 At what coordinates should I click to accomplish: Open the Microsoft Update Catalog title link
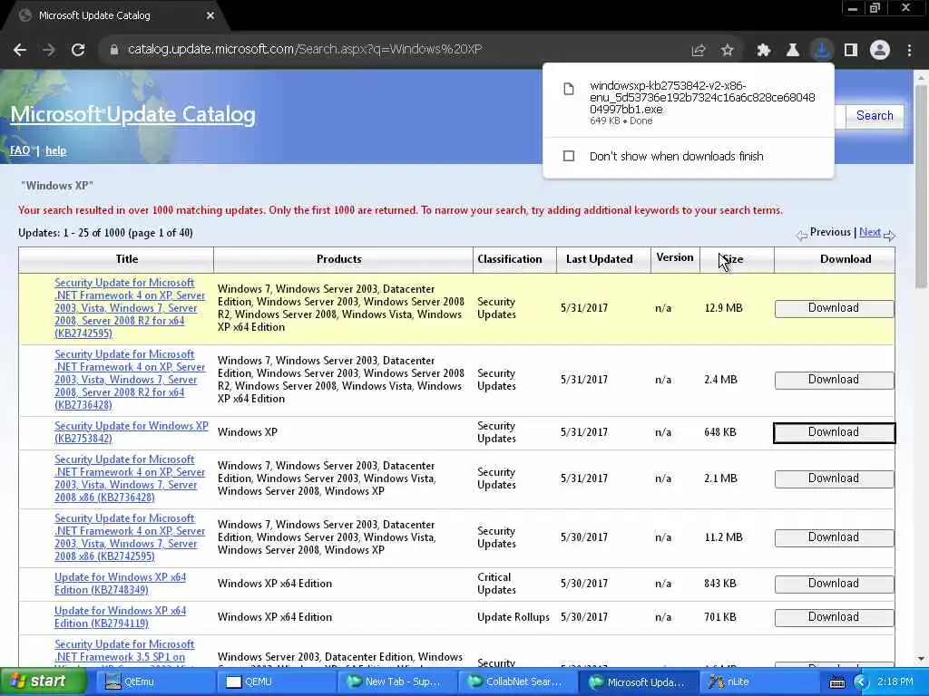pos(132,114)
